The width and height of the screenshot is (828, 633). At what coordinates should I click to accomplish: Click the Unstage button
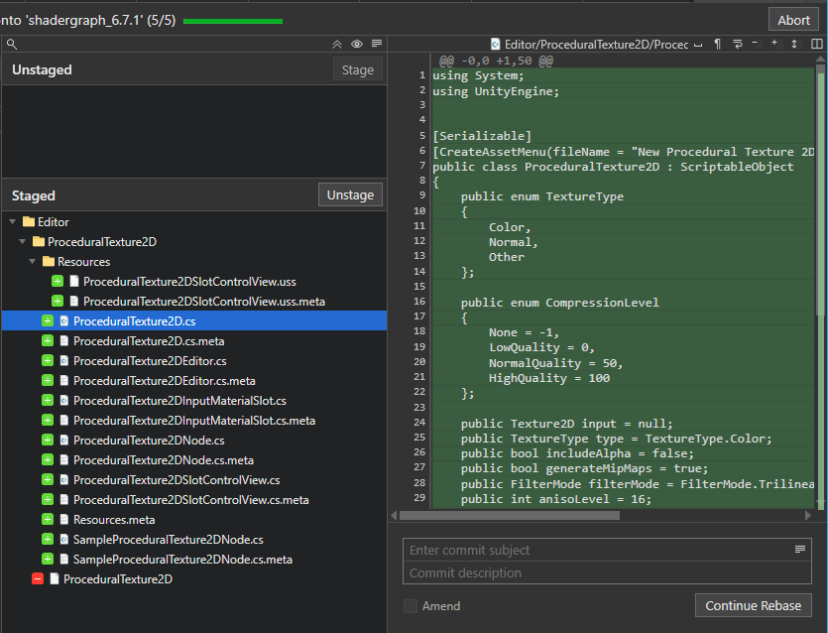pyautogui.click(x=350, y=195)
